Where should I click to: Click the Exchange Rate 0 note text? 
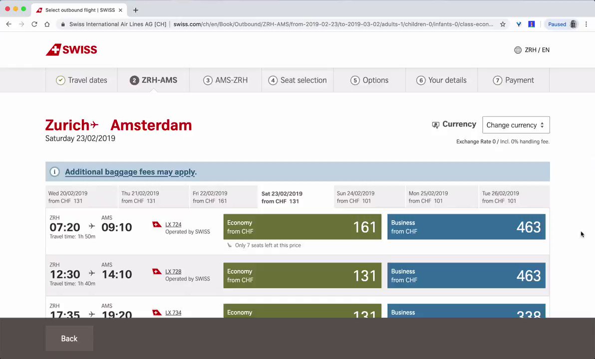click(503, 142)
